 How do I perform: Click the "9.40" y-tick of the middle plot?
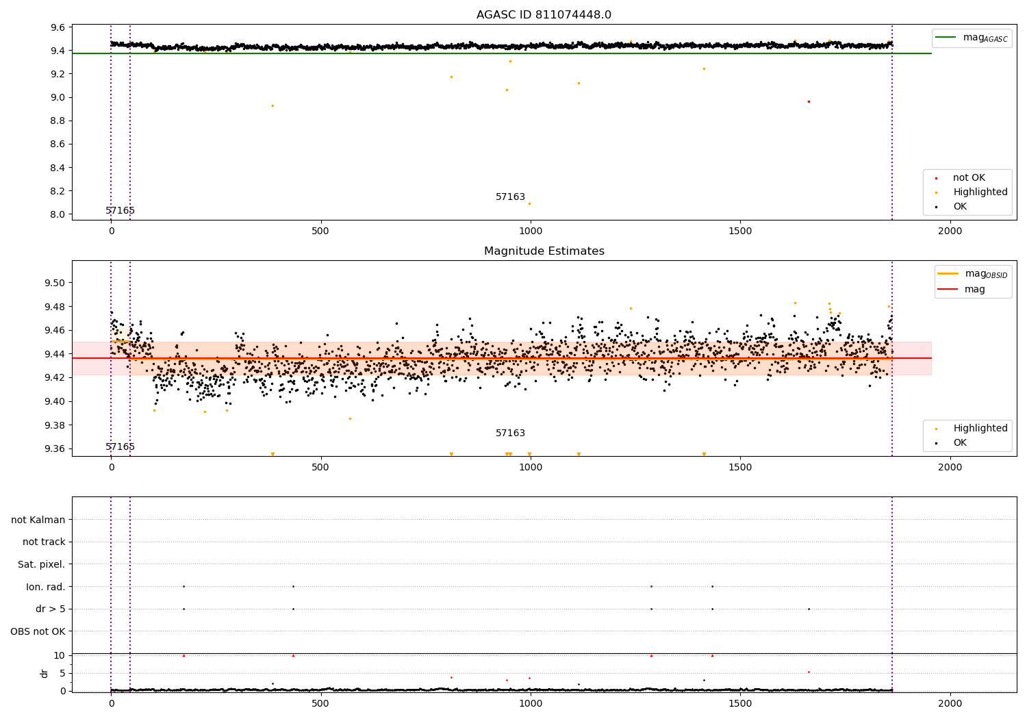55,401
